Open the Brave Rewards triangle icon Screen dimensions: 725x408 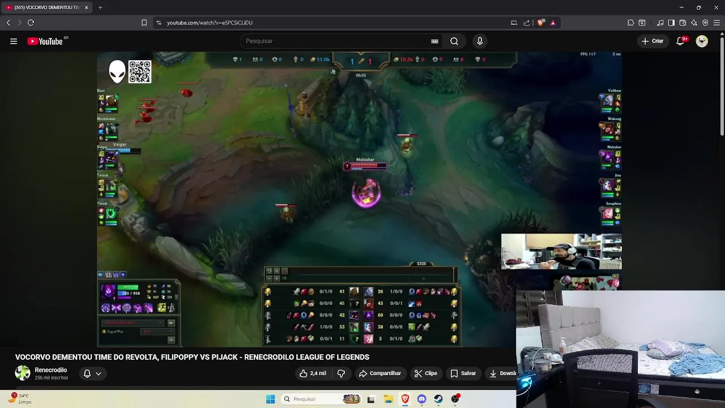(x=553, y=23)
